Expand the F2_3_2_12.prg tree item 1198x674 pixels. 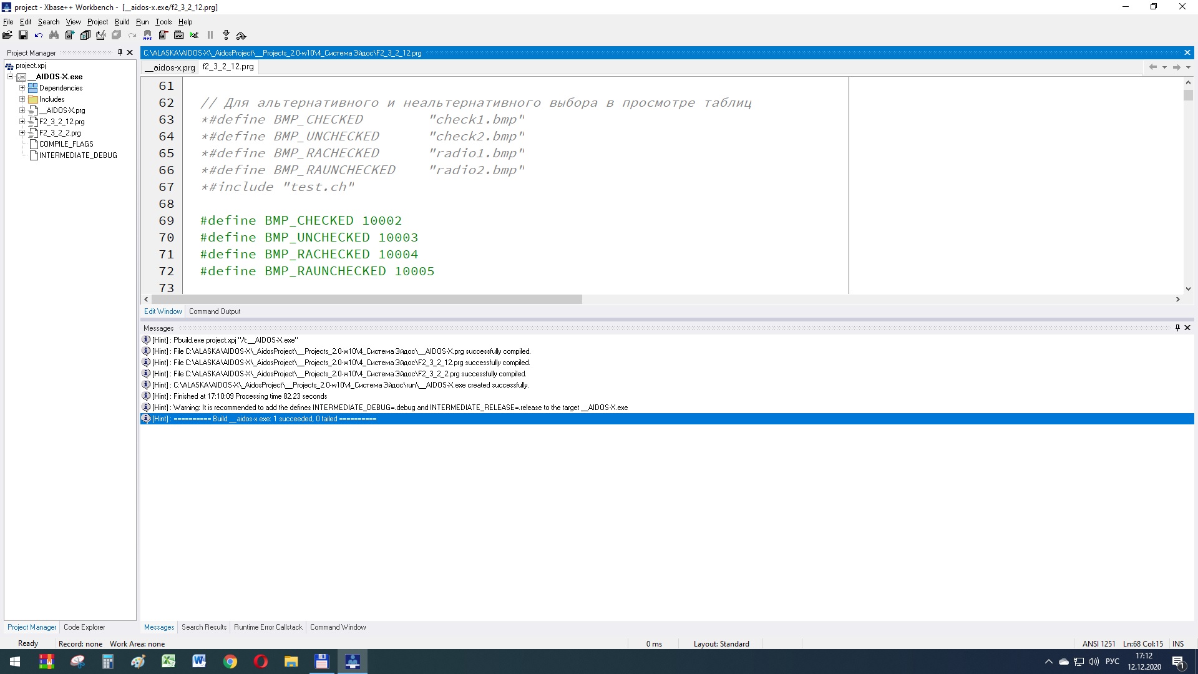pyautogui.click(x=23, y=121)
